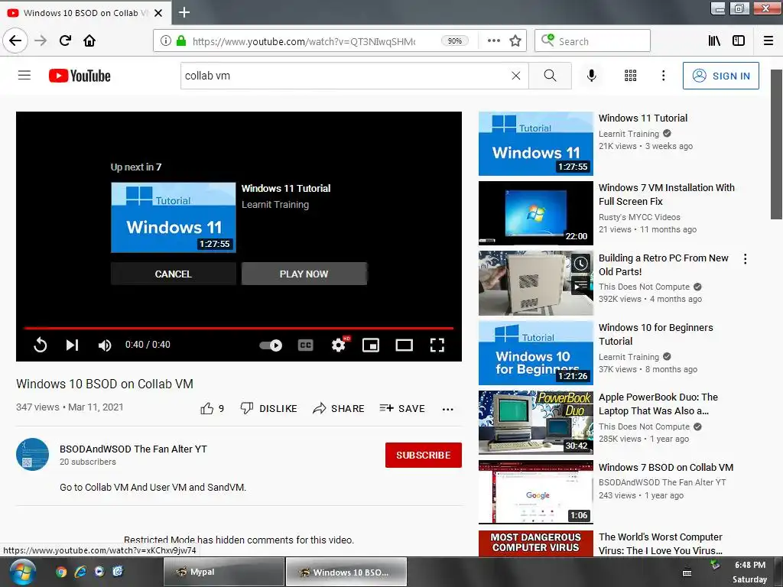
Task: Add Retro PC video to Watch later clock
Action: click(x=581, y=263)
